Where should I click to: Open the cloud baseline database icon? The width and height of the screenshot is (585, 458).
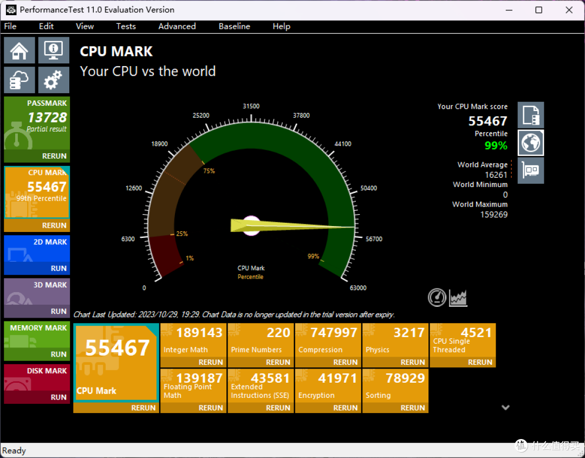19,80
